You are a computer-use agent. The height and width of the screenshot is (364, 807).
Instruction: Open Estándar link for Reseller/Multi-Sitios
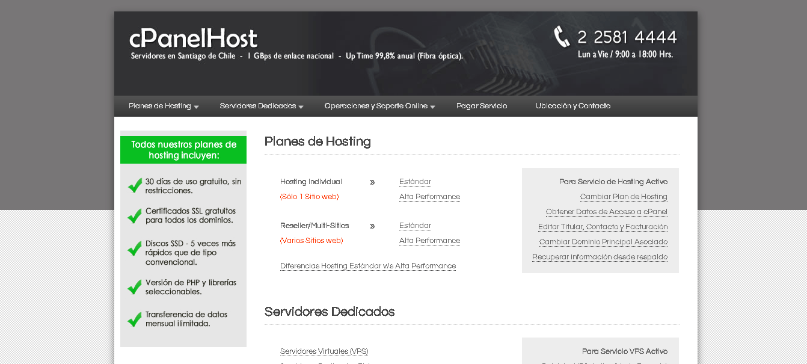[x=415, y=226]
